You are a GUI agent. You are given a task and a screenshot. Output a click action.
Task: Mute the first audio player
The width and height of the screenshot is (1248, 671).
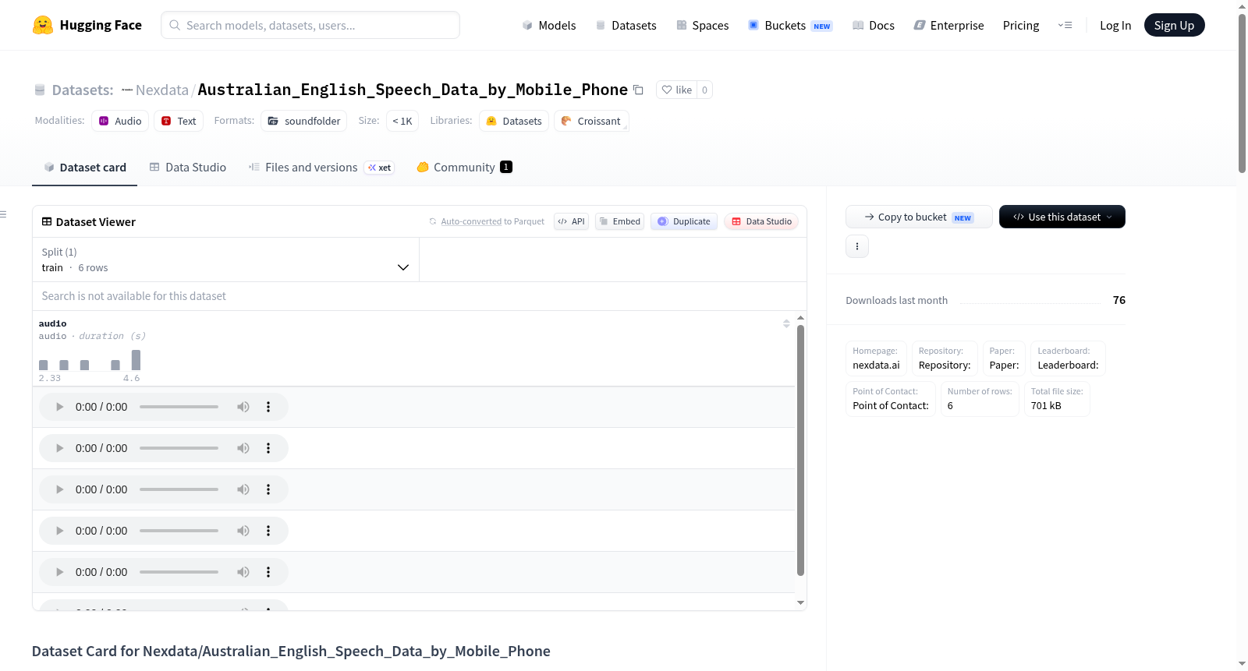coord(243,407)
